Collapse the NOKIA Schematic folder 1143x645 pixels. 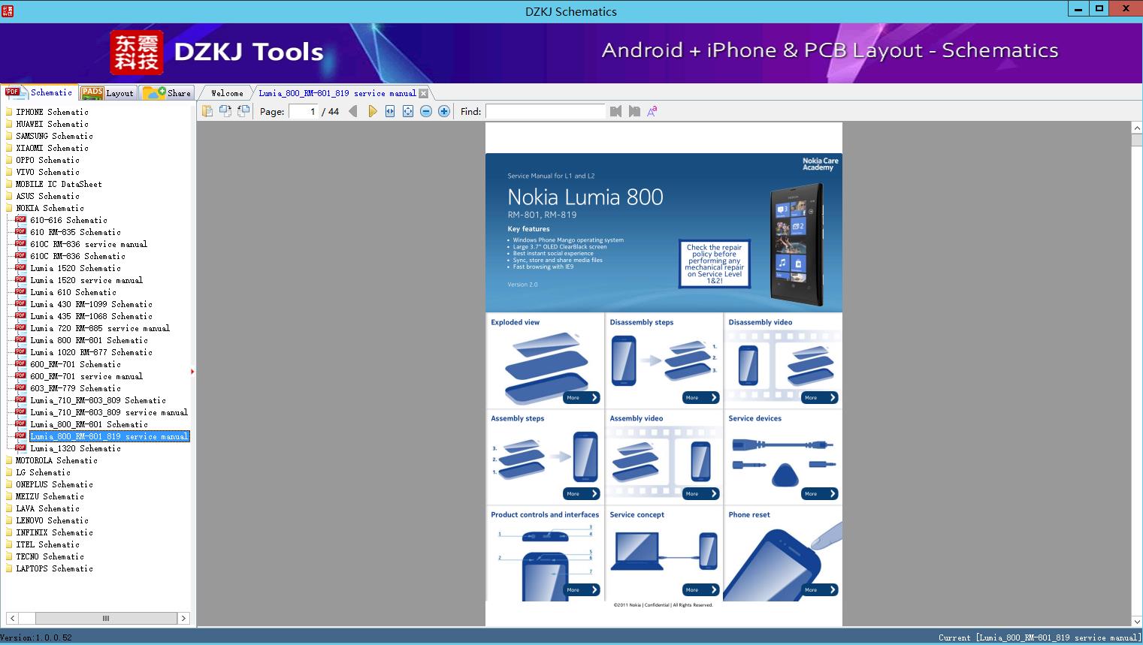50,208
